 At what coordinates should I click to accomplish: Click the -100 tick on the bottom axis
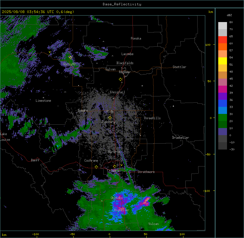click(x=36, y=234)
